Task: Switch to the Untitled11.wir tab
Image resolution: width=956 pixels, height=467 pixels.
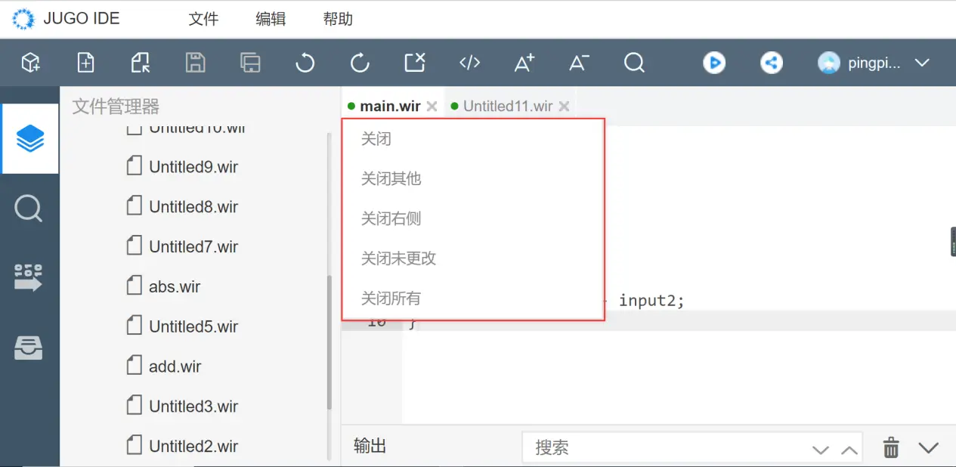Action: click(x=508, y=107)
